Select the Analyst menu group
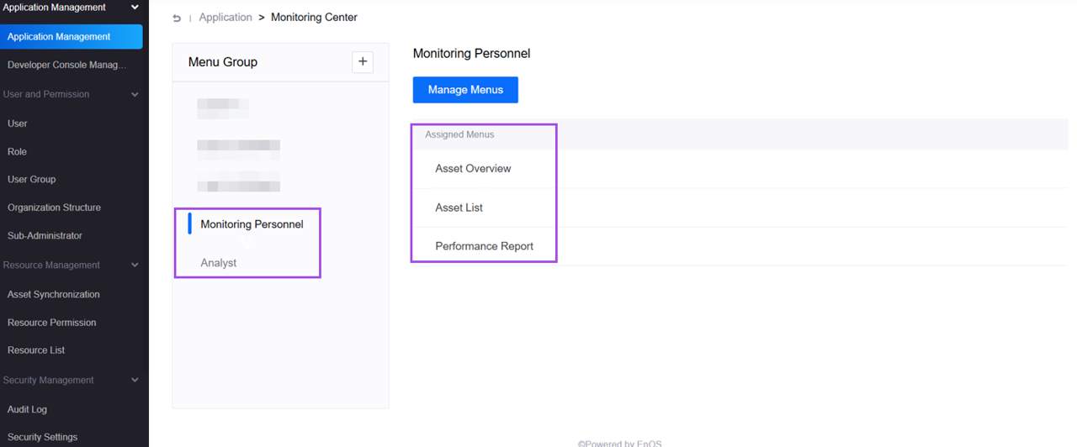The image size is (1077, 447). click(219, 263)
